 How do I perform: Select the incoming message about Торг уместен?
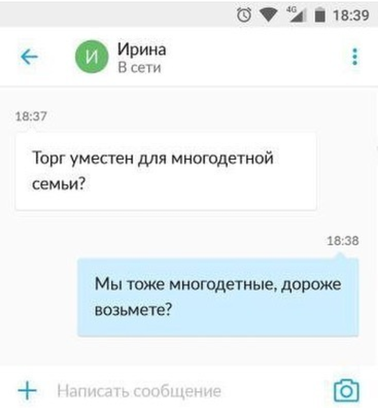coord(166,171)
